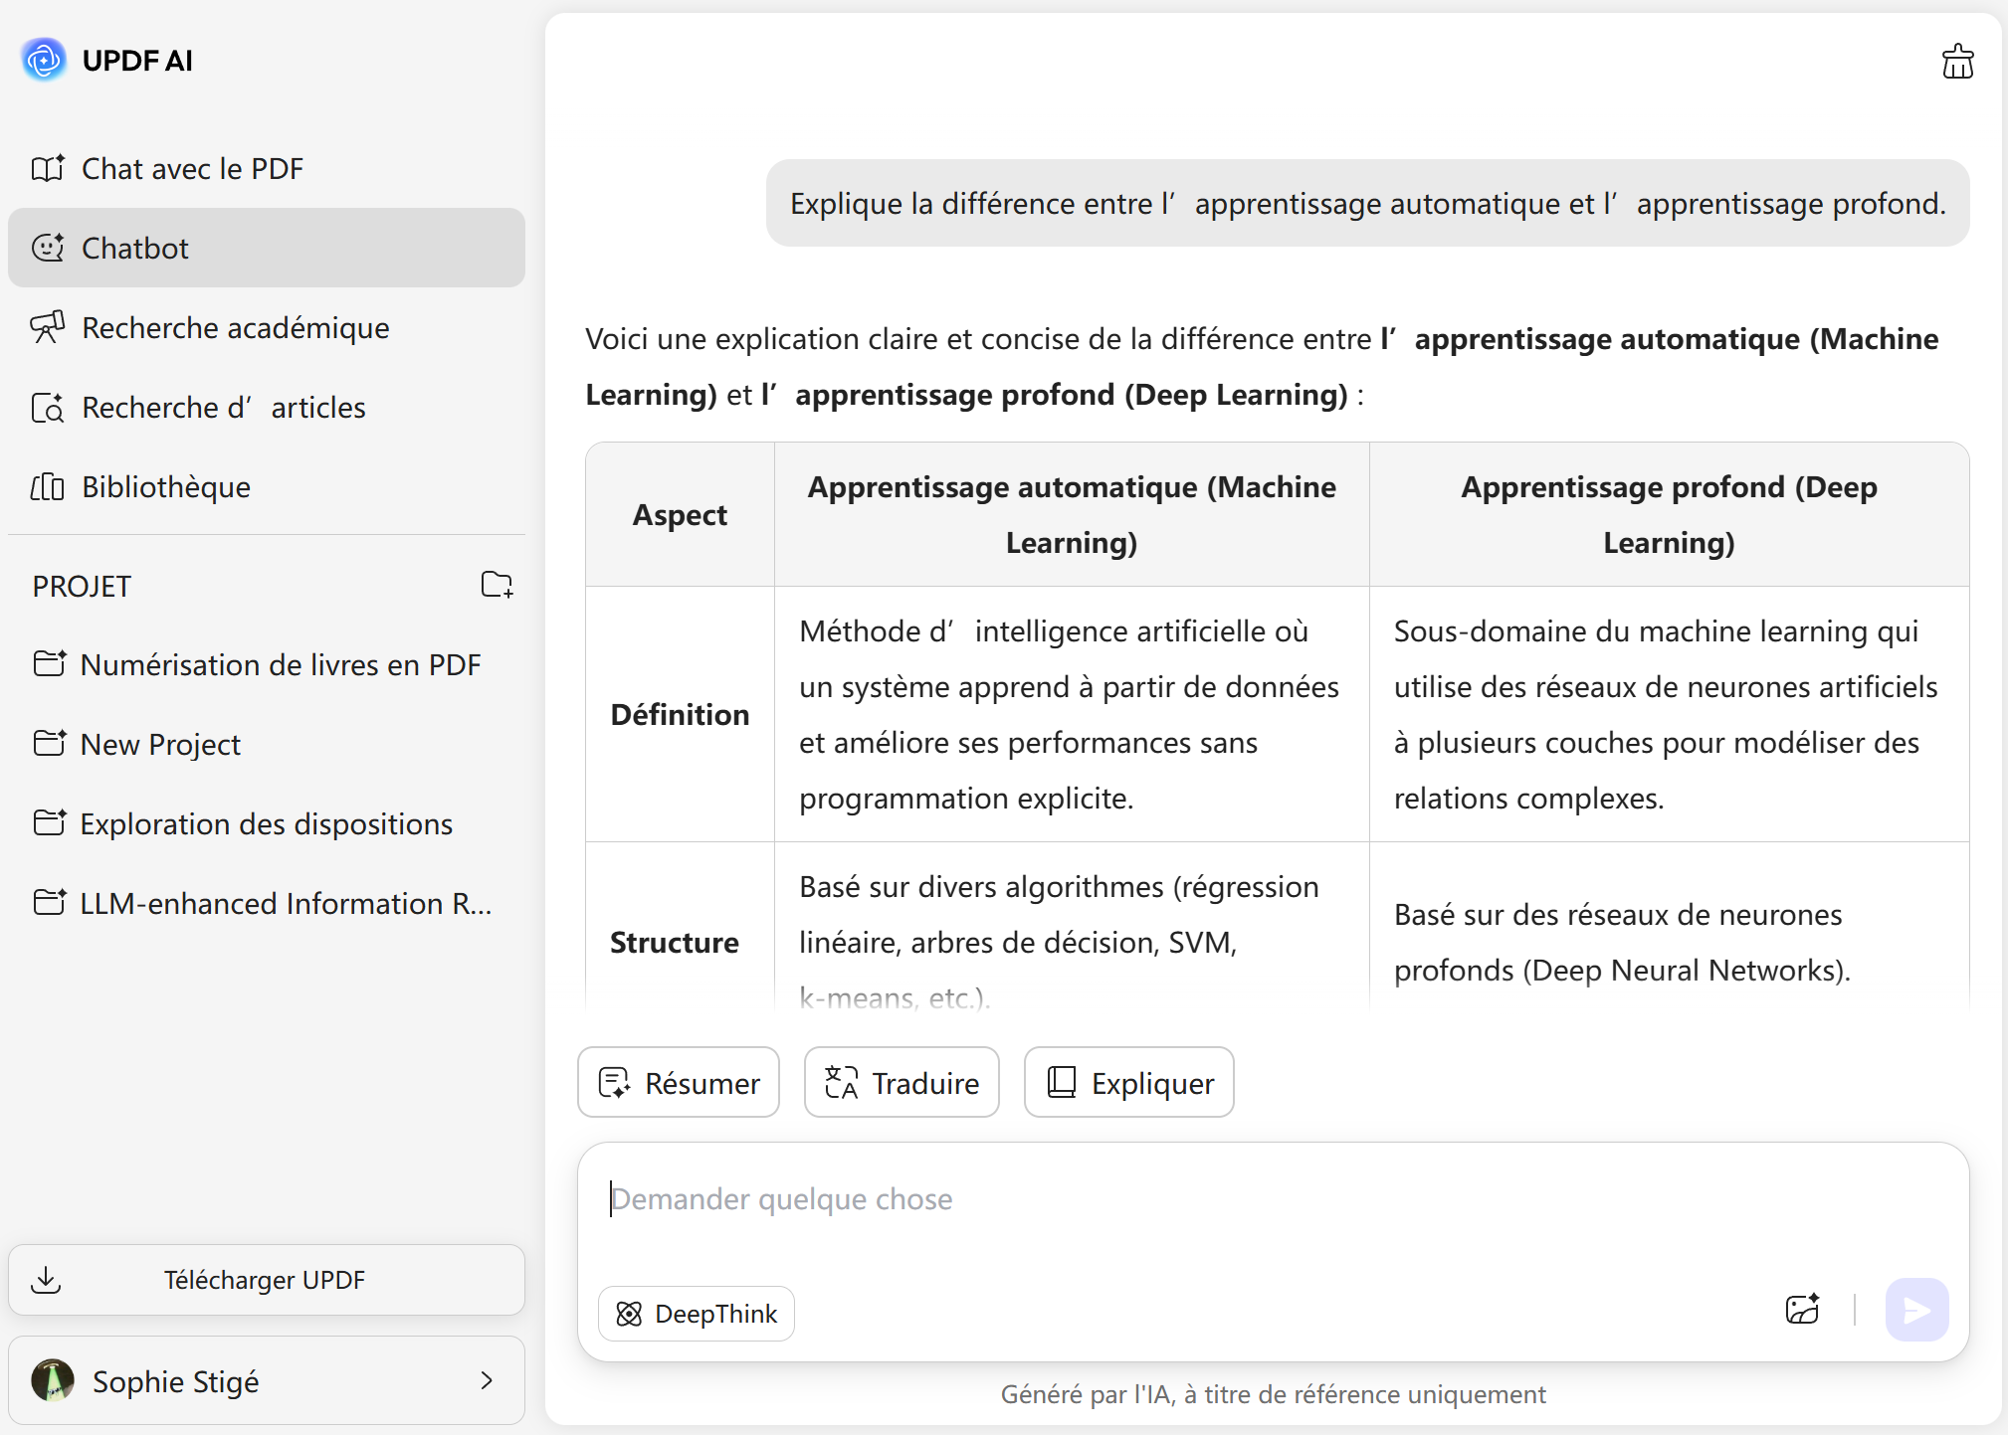The image size is (2008, 1435).
Task: Click the Traduire button
Action: (x=902, y=1082)
